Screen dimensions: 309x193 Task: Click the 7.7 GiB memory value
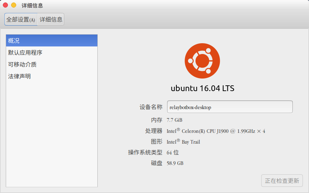tap(174, 120)
